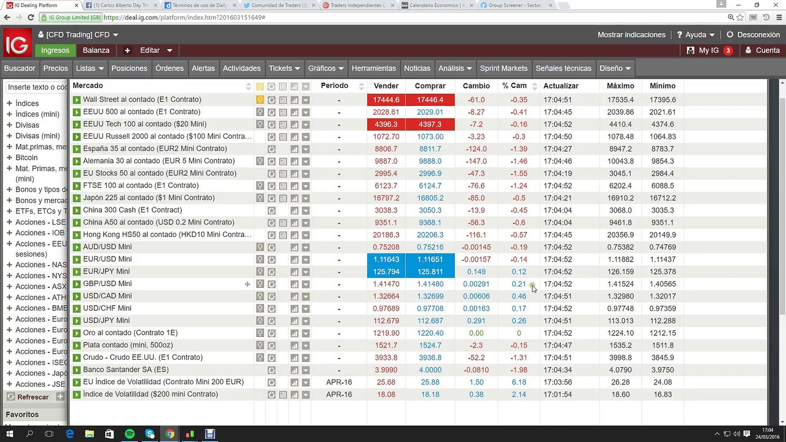The width and height of the screenshot is (786, 442).
Task: Click the Windows Start button
Action: [10, 434]
